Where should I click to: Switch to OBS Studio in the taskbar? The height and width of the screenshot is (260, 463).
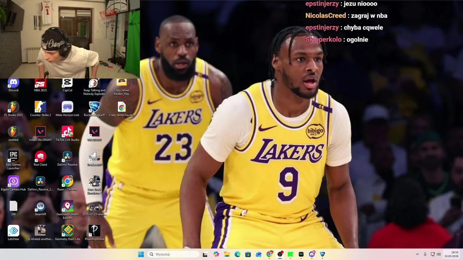[x=280, y=254]
